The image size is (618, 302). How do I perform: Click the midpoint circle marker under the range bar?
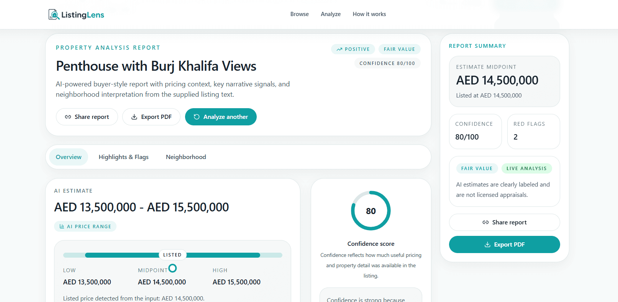tap(172, 268)
